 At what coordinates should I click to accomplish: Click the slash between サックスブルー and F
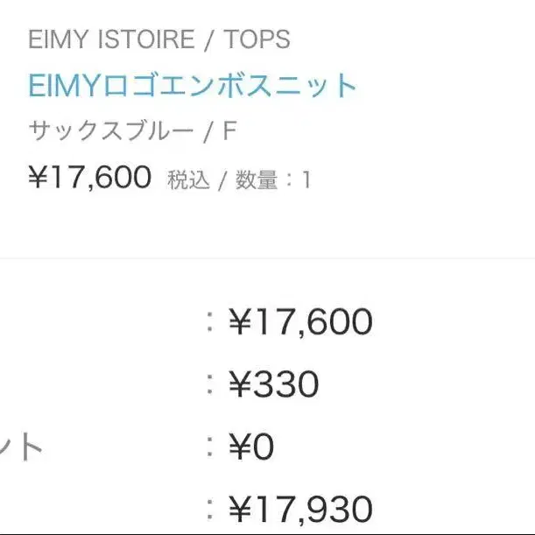pos(208,132)
